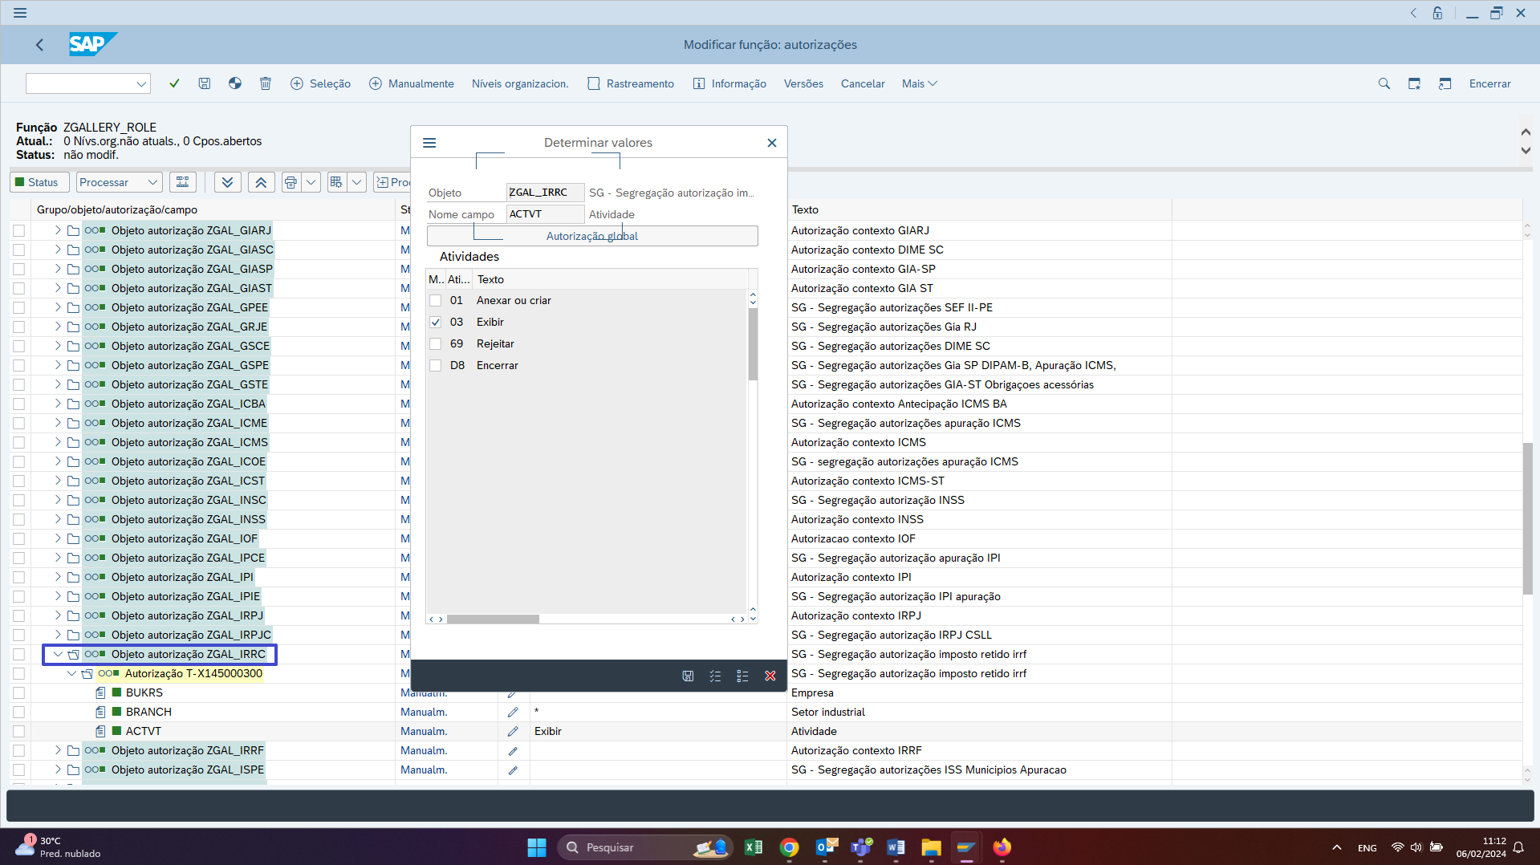Click the generate profile globe icon
This screenshot has height=865, width=1540.
[x=235, y=83]
